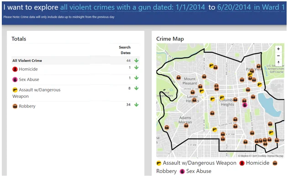Click the 'Crime Map' panel heading
The image size is (288, 178).
pos(170,39)
